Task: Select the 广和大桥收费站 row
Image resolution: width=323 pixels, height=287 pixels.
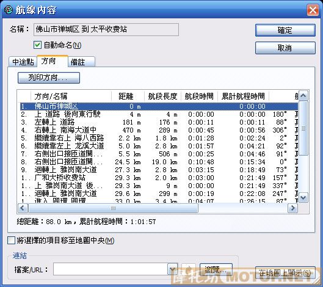Action: click(159, 178)
